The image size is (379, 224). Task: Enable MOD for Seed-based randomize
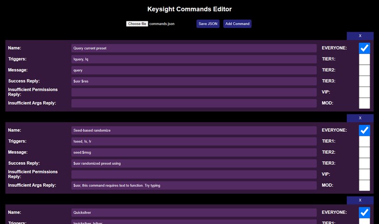point(364,185)
